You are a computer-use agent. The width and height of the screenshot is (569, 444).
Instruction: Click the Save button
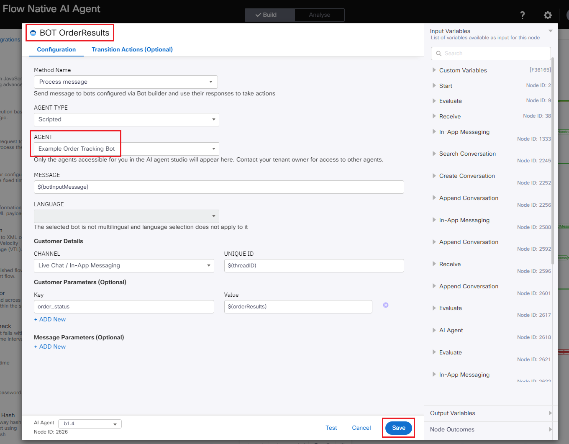point(398,428)
